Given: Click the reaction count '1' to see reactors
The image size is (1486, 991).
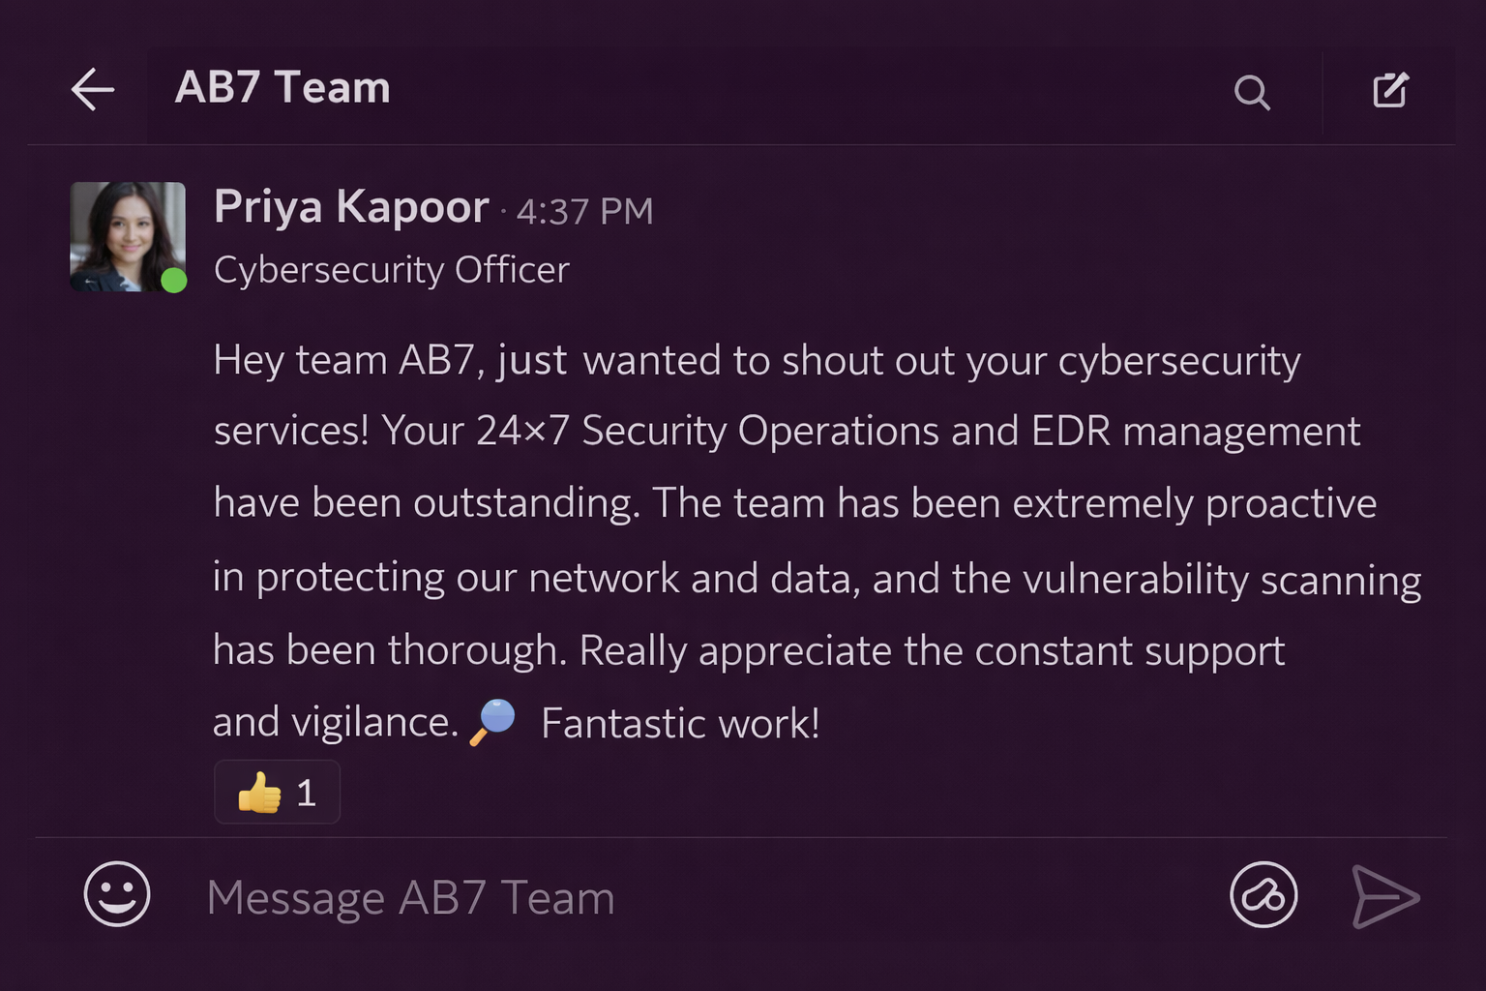Looking at the screenshot, I should 306,793.
